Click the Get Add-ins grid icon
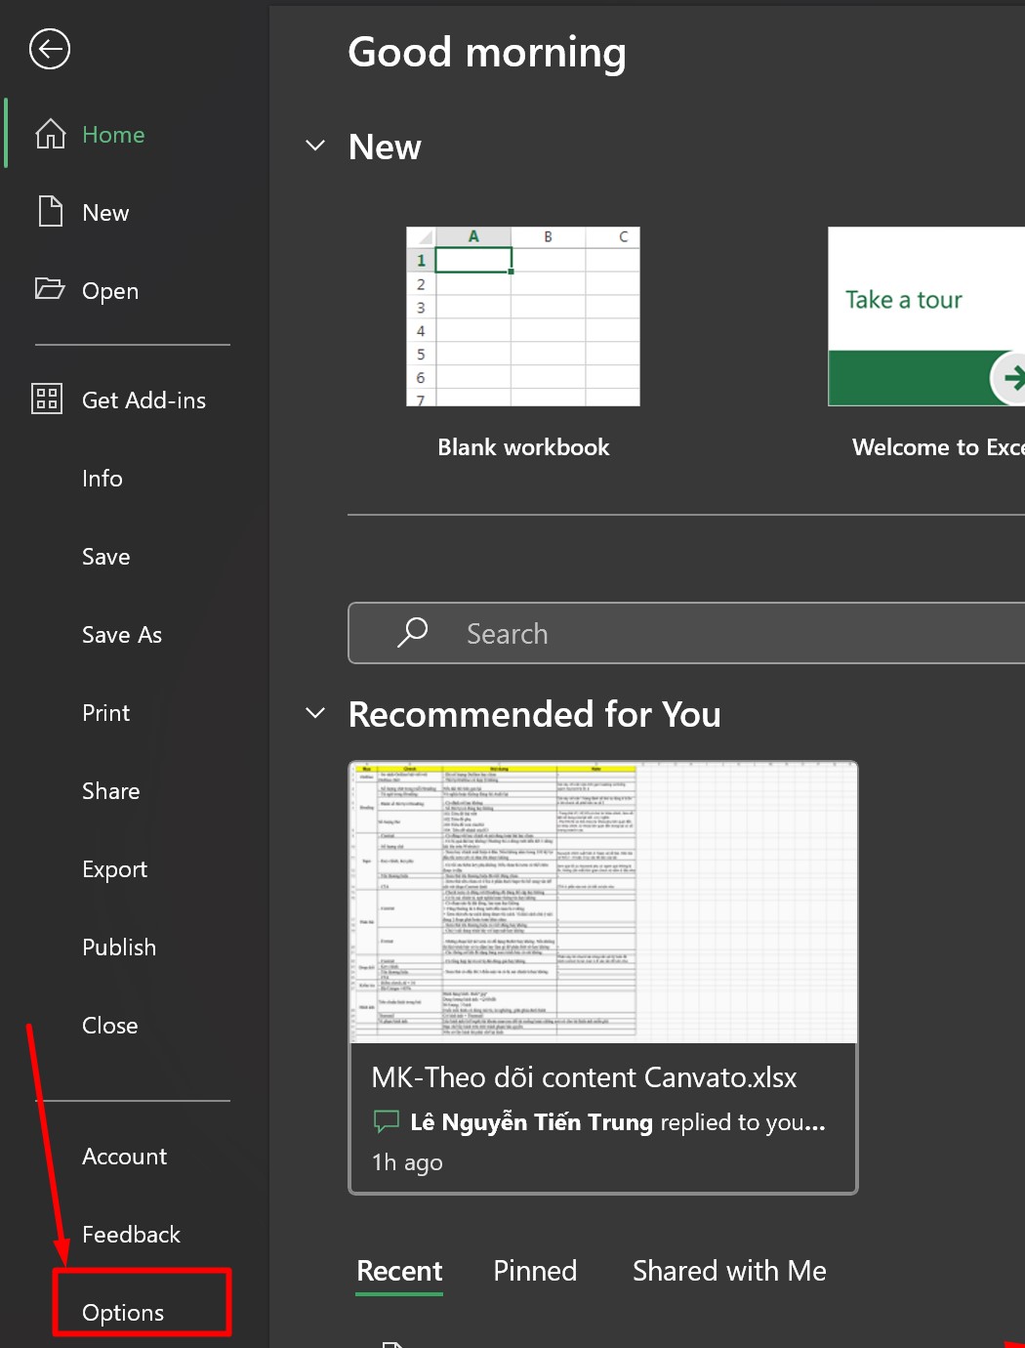The image size is (1025, 1348). [x=47, y=399]
